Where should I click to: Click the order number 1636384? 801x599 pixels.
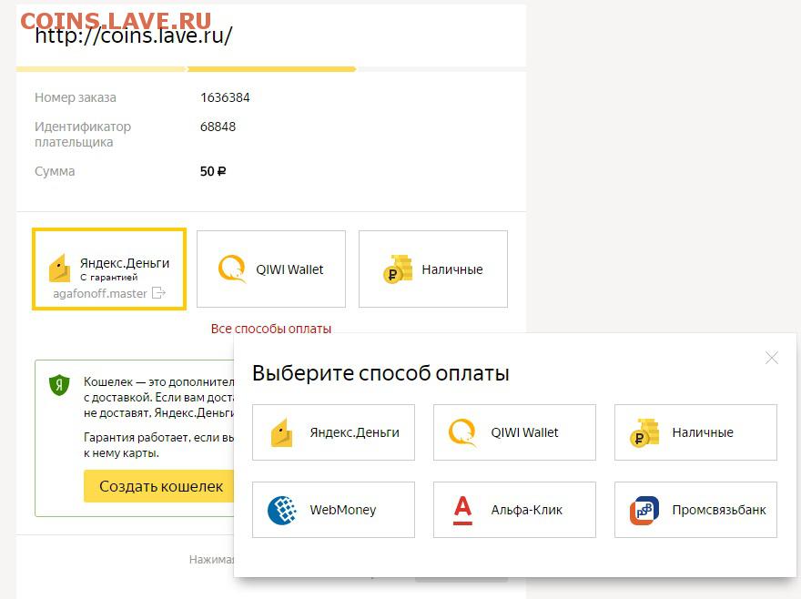click(225, 97)
